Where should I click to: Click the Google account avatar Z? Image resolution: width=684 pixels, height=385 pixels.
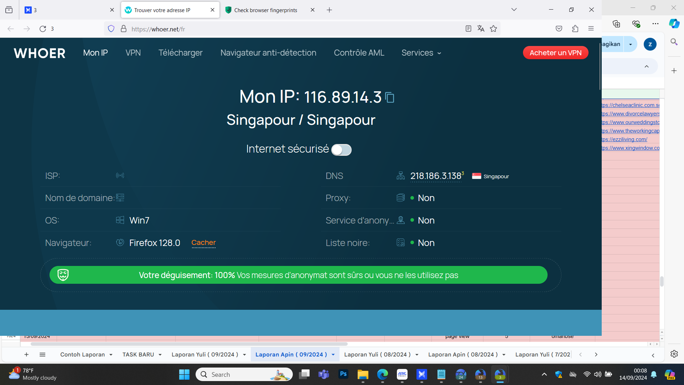coord(650,44)
